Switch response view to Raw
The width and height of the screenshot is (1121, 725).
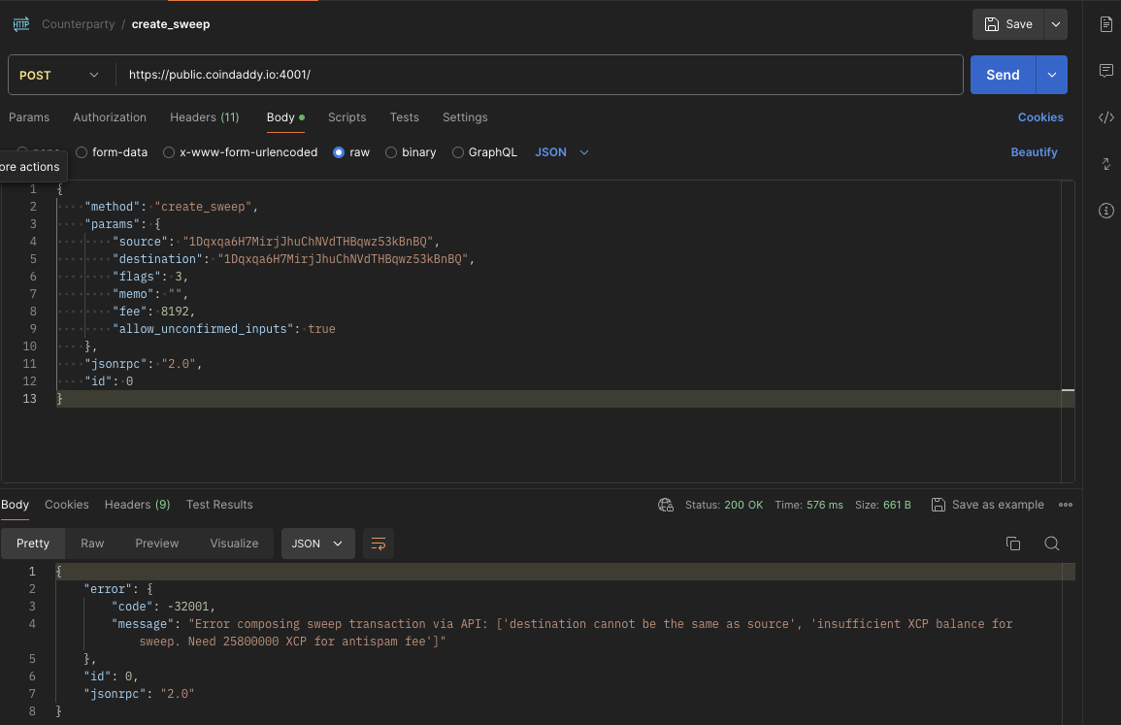92,544
